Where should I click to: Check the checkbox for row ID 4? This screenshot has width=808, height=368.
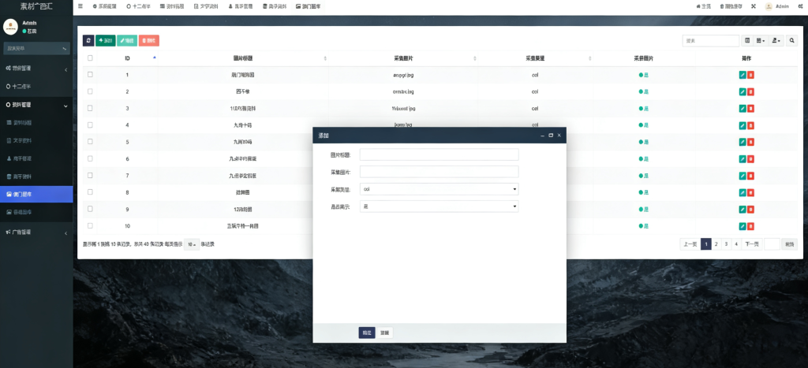90,125
